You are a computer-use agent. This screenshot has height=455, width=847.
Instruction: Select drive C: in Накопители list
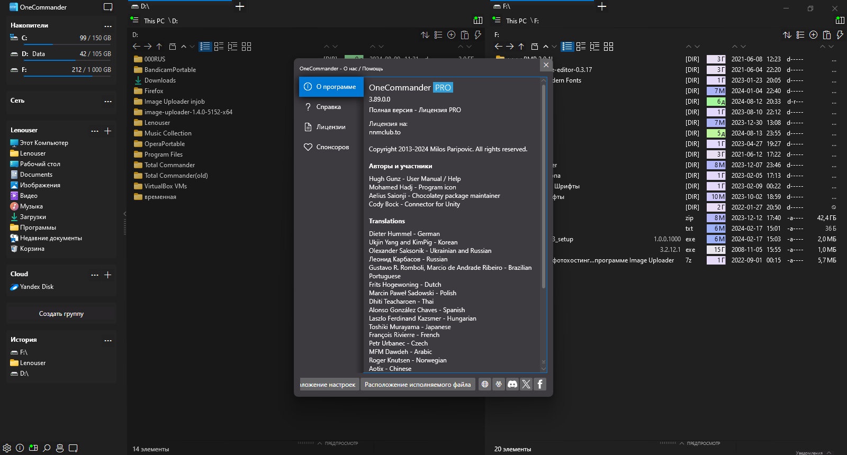coord(61,38)
